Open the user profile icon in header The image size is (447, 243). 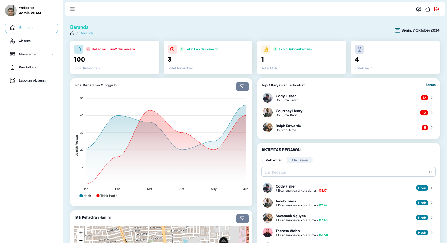[x=418, y=9]
